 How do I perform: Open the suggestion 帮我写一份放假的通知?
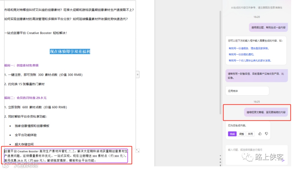tap(241, 54)
